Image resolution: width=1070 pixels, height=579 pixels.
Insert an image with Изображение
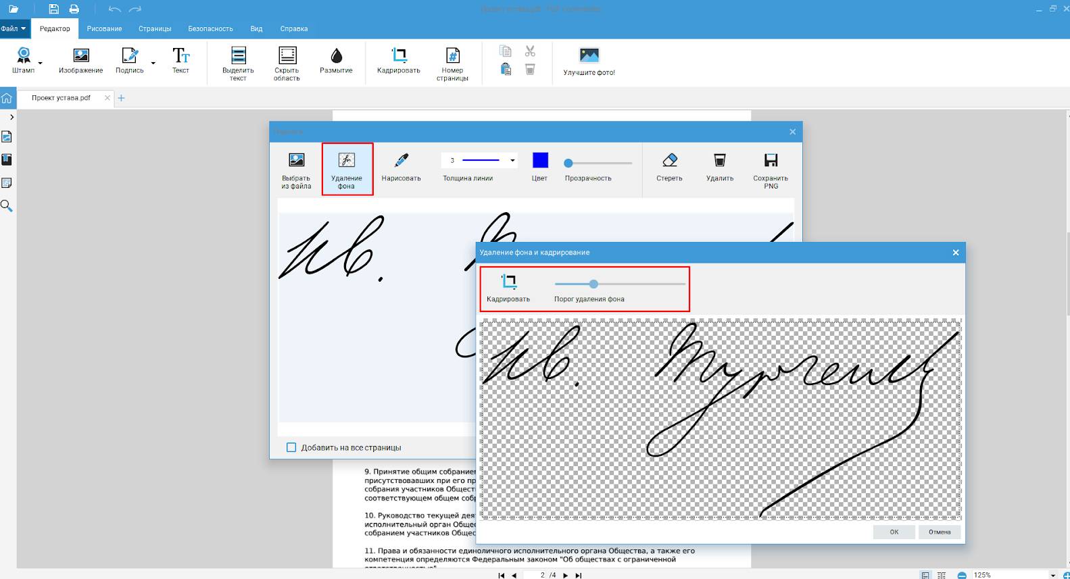(x=81, y=61)
